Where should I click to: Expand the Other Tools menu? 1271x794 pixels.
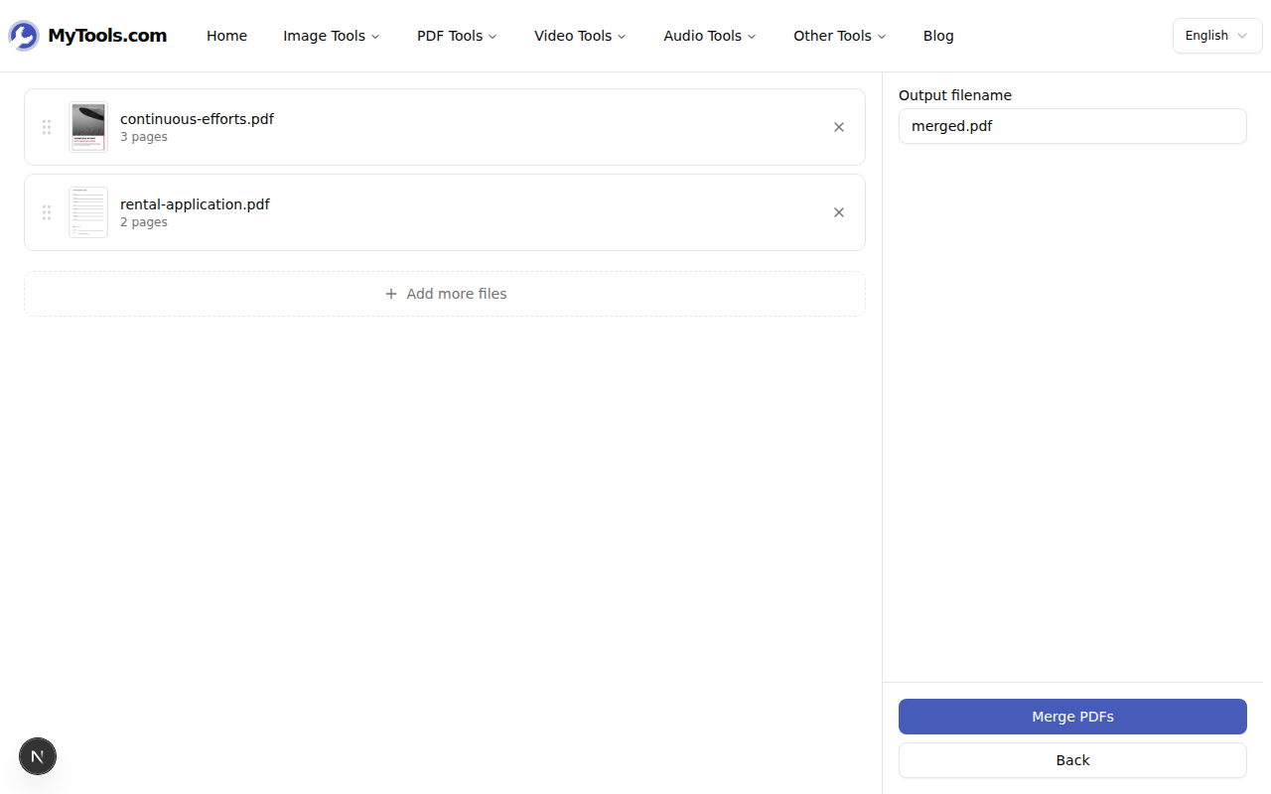point(839,36)
